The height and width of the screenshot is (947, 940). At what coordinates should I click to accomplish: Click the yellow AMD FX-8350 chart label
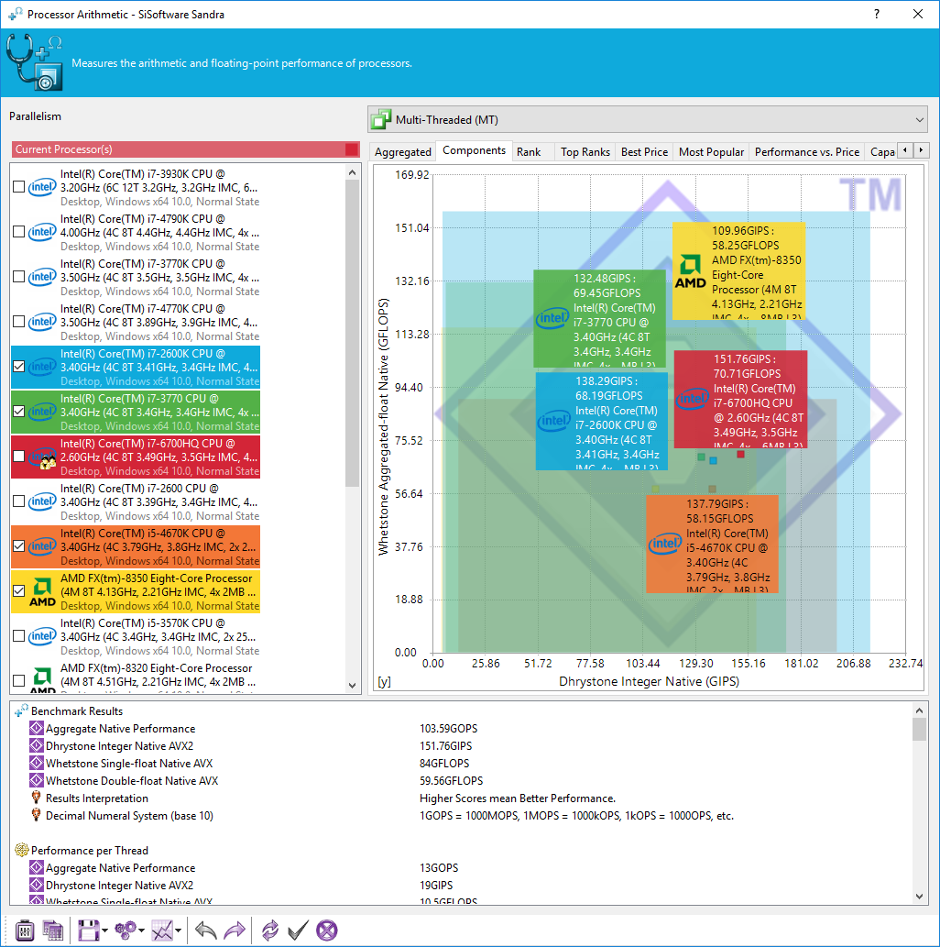[x=739, y=270]
